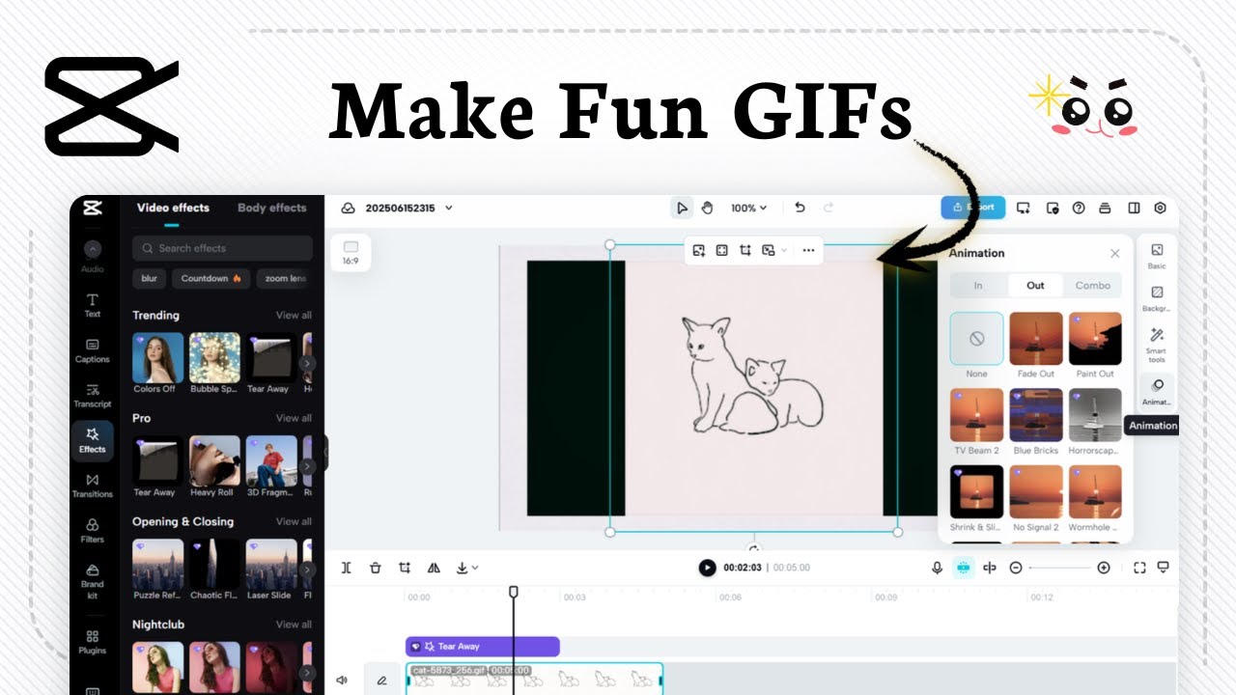
Task: Delete the selected clip with the trash icon
Action: tap(376, 568)
